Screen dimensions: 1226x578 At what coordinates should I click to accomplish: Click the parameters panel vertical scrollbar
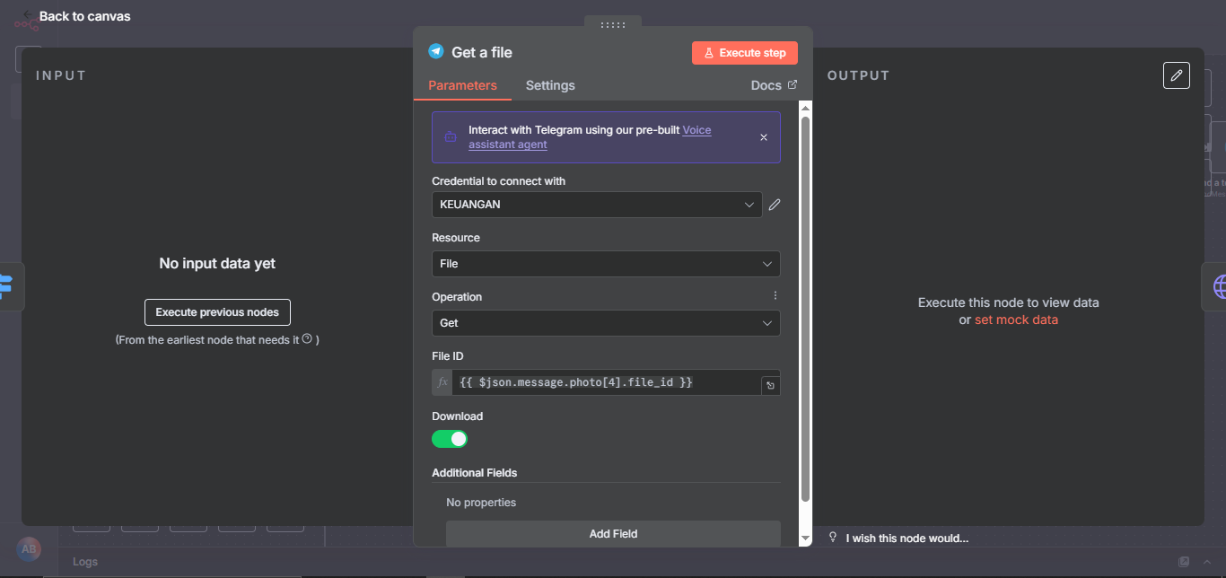[x=805, y=305]
